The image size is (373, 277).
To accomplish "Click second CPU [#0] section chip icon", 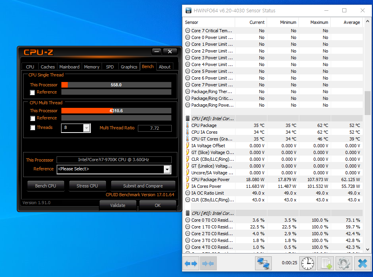I will click(x=187, y=213).
